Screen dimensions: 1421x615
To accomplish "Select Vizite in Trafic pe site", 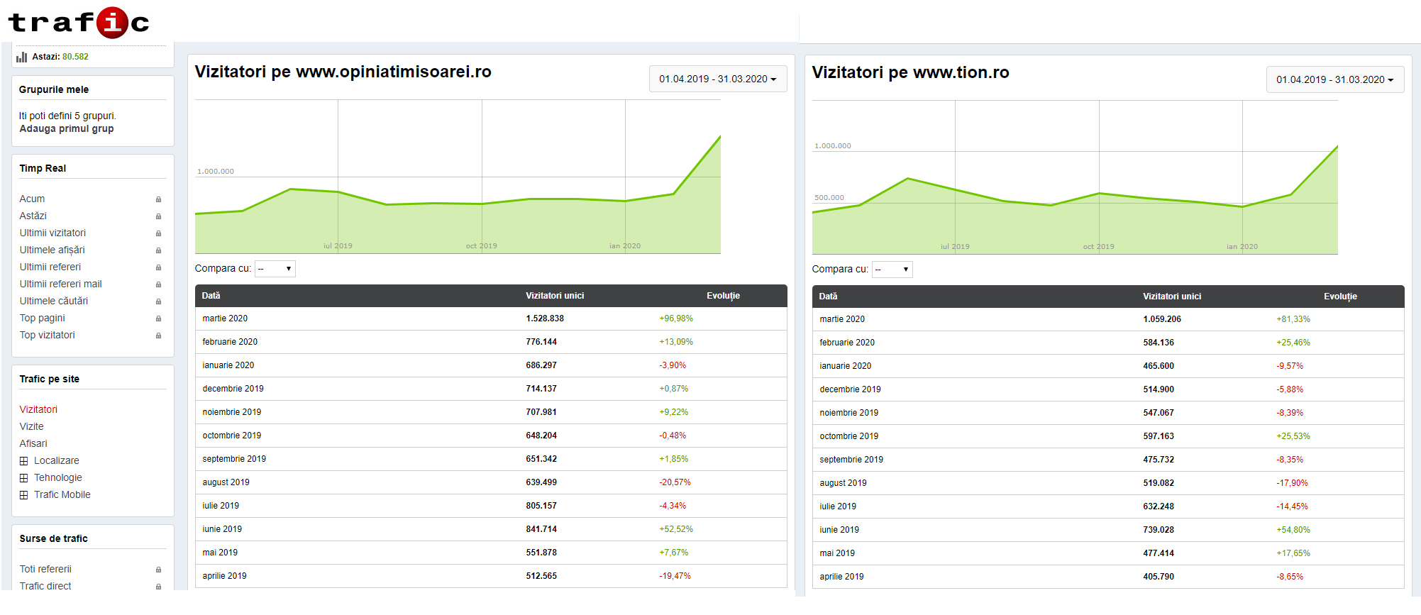I will [31, 426].
